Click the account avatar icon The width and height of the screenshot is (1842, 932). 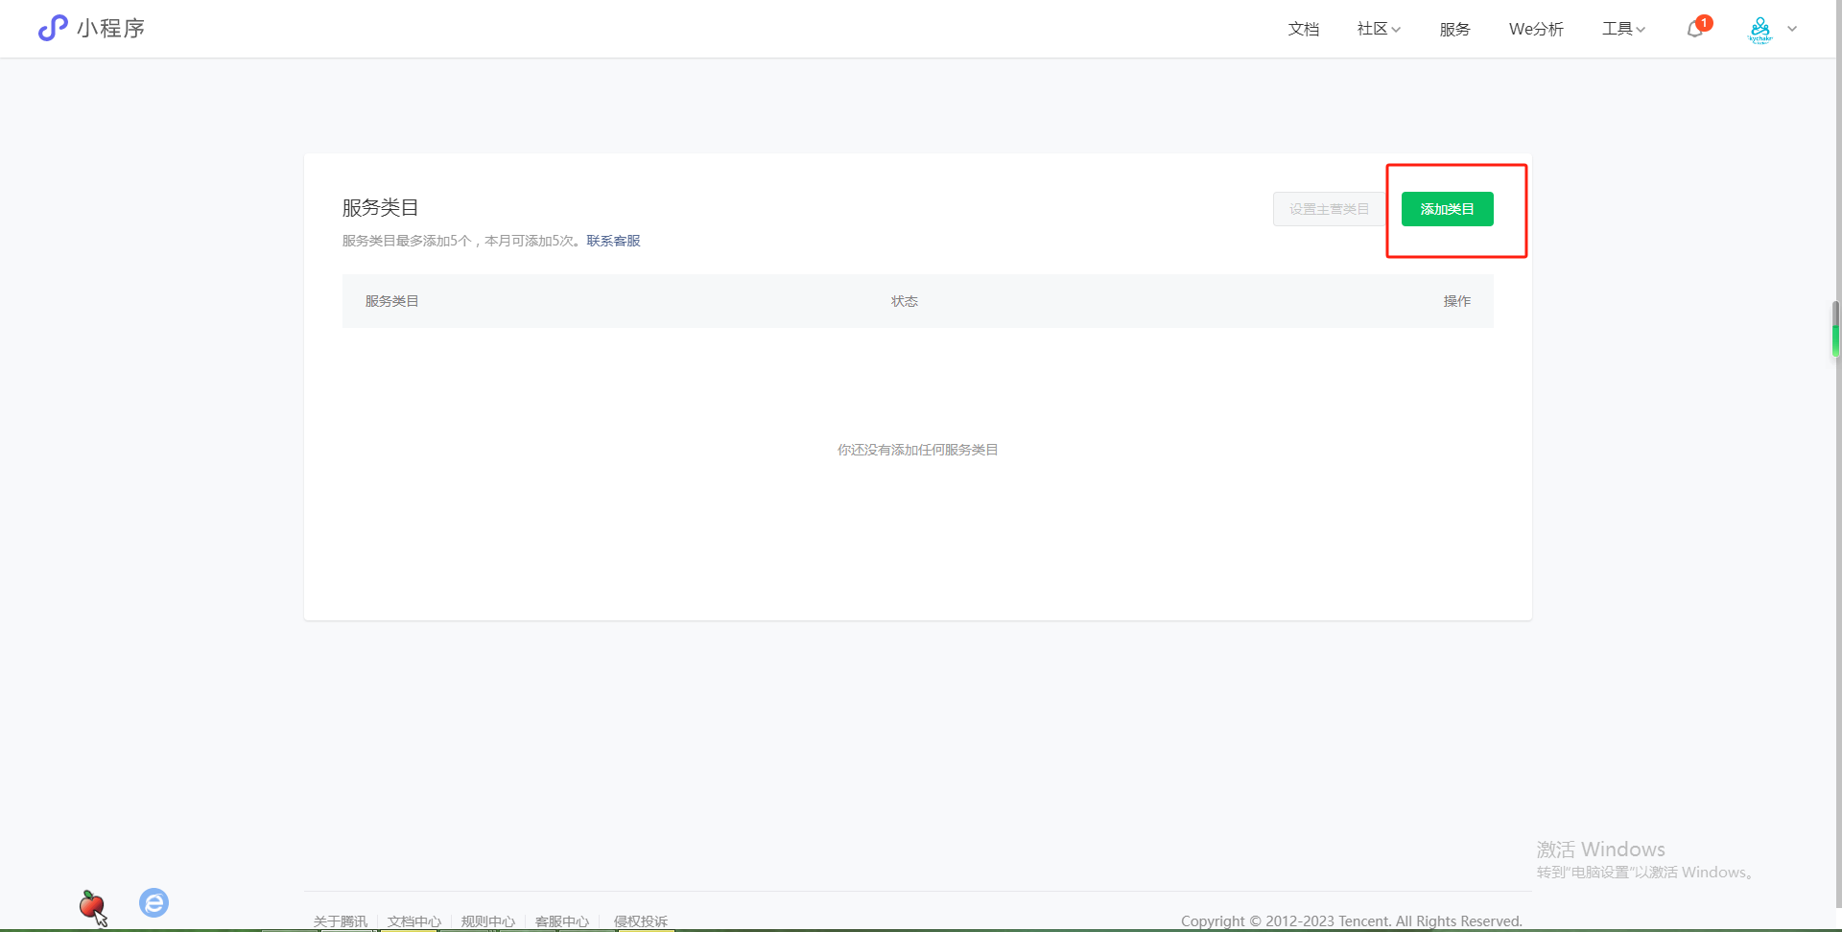click(1760, 30)
